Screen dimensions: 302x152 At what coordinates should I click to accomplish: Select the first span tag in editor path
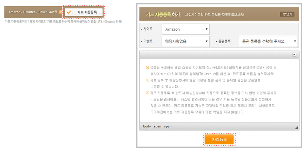[157, 126]
